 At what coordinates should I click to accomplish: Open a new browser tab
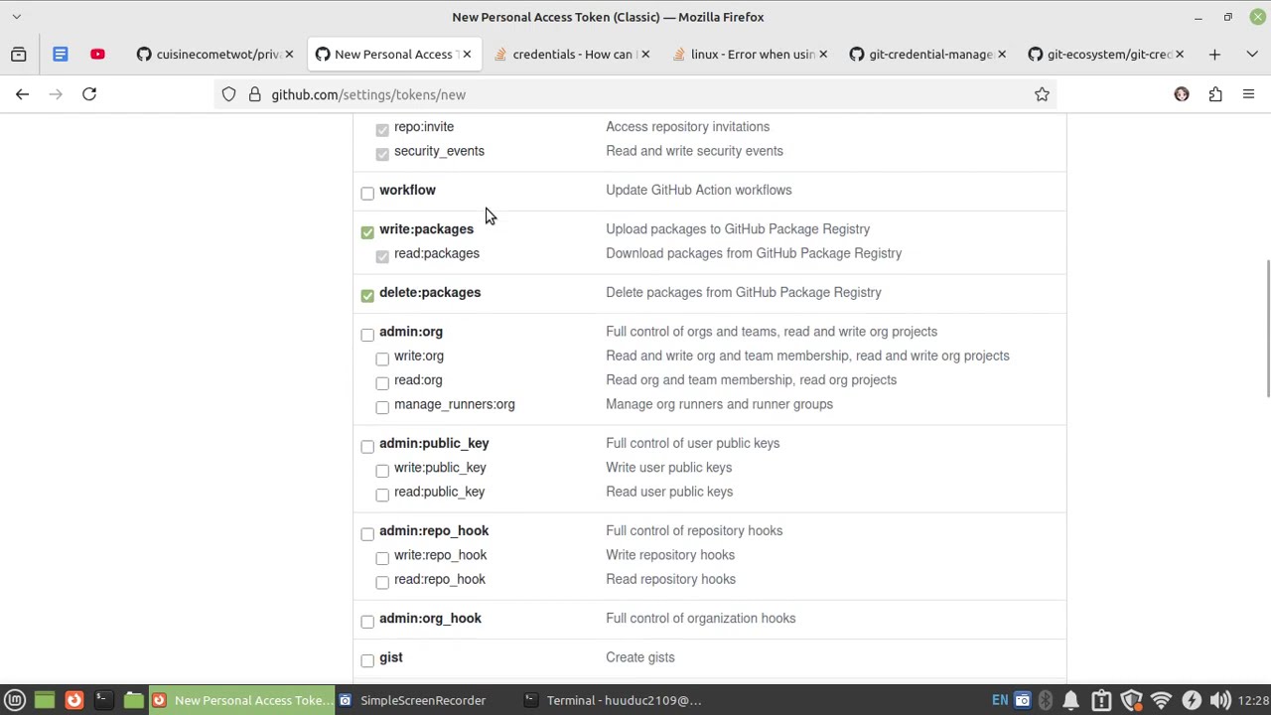tap(1214, 55)
